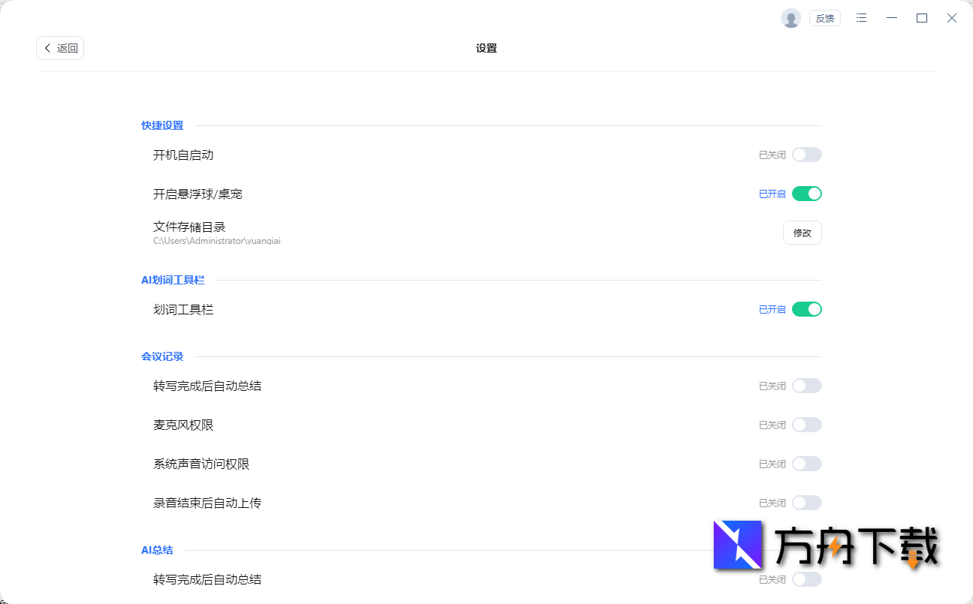Click the 设置 page title
The width and height of the screenshot is (973, 604).
(486, 47)
